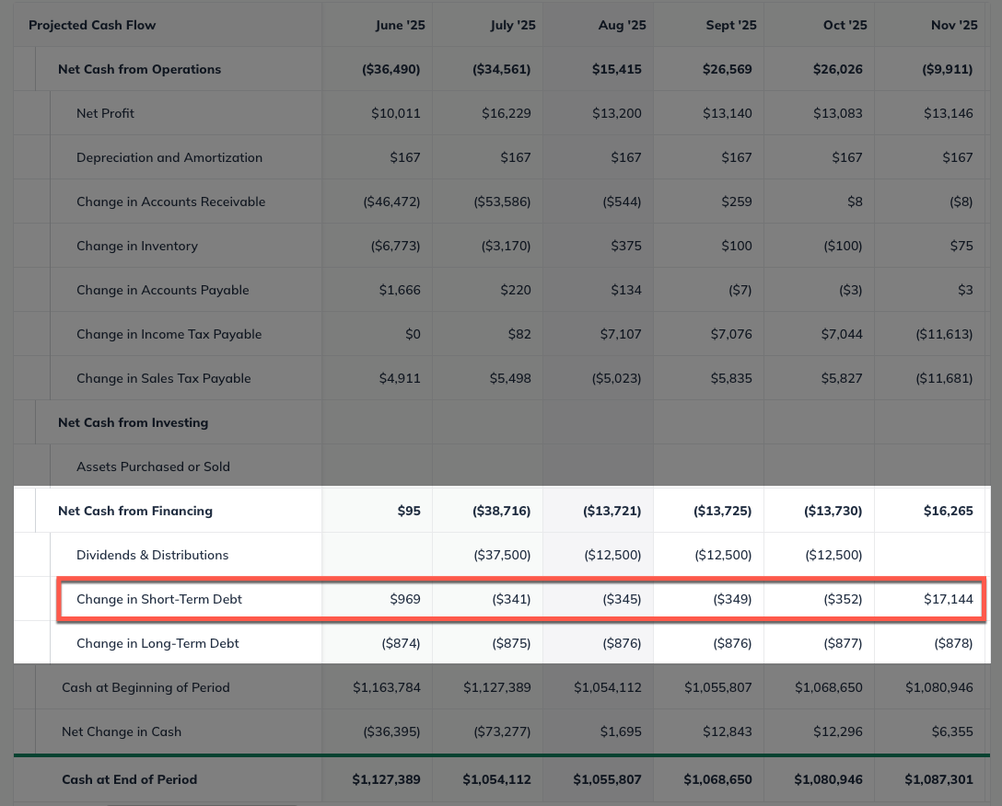Click Oct beginning cash value $1,068,650
Screen dimensions: 1002x806
[x=829, y=687]
